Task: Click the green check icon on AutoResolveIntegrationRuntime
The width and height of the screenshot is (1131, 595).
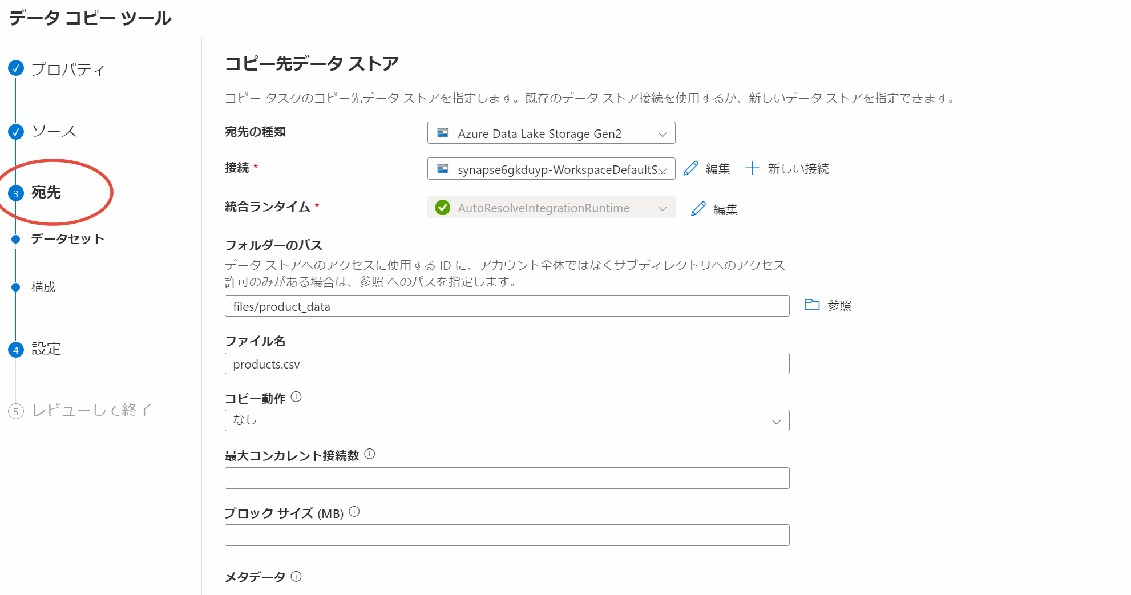Action: tap(443, 208)
